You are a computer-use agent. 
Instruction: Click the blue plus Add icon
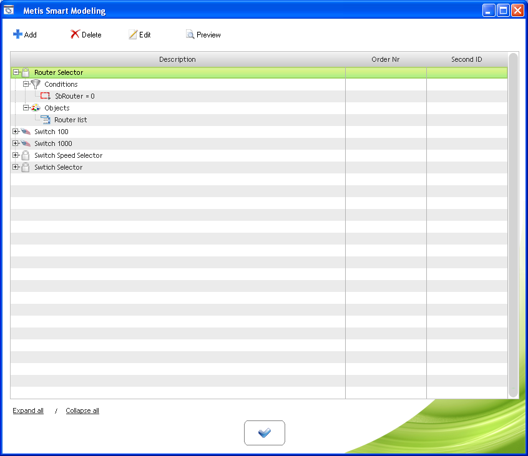click(x=17, y=34)
